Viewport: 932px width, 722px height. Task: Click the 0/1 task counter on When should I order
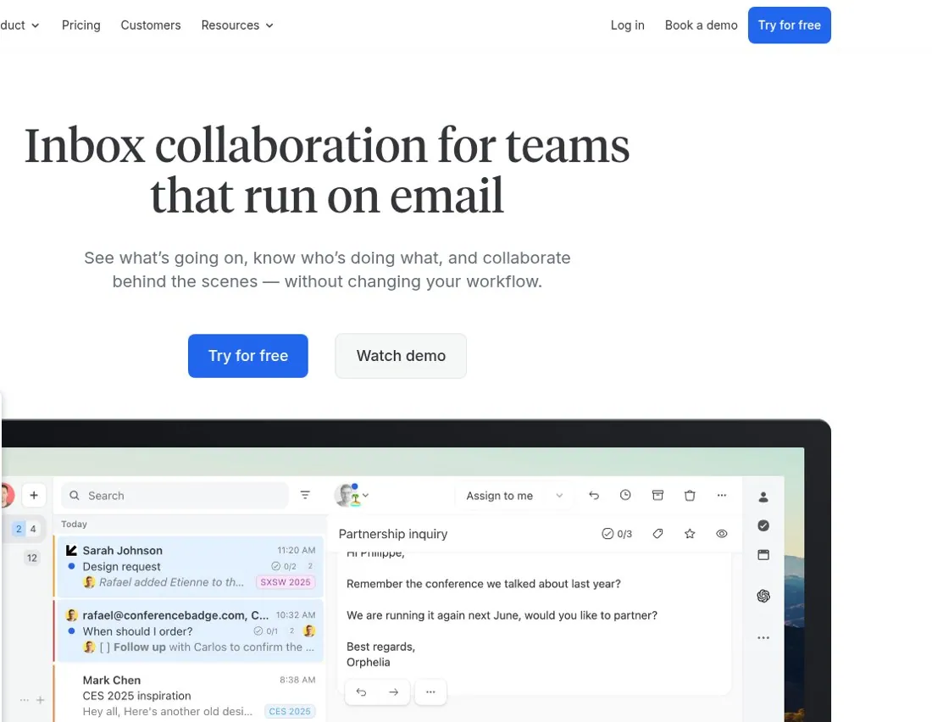pos(266,631)
